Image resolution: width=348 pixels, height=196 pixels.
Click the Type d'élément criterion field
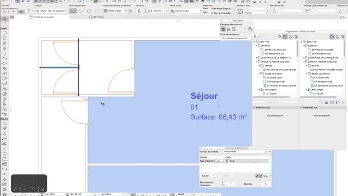(x=207, y=161)
